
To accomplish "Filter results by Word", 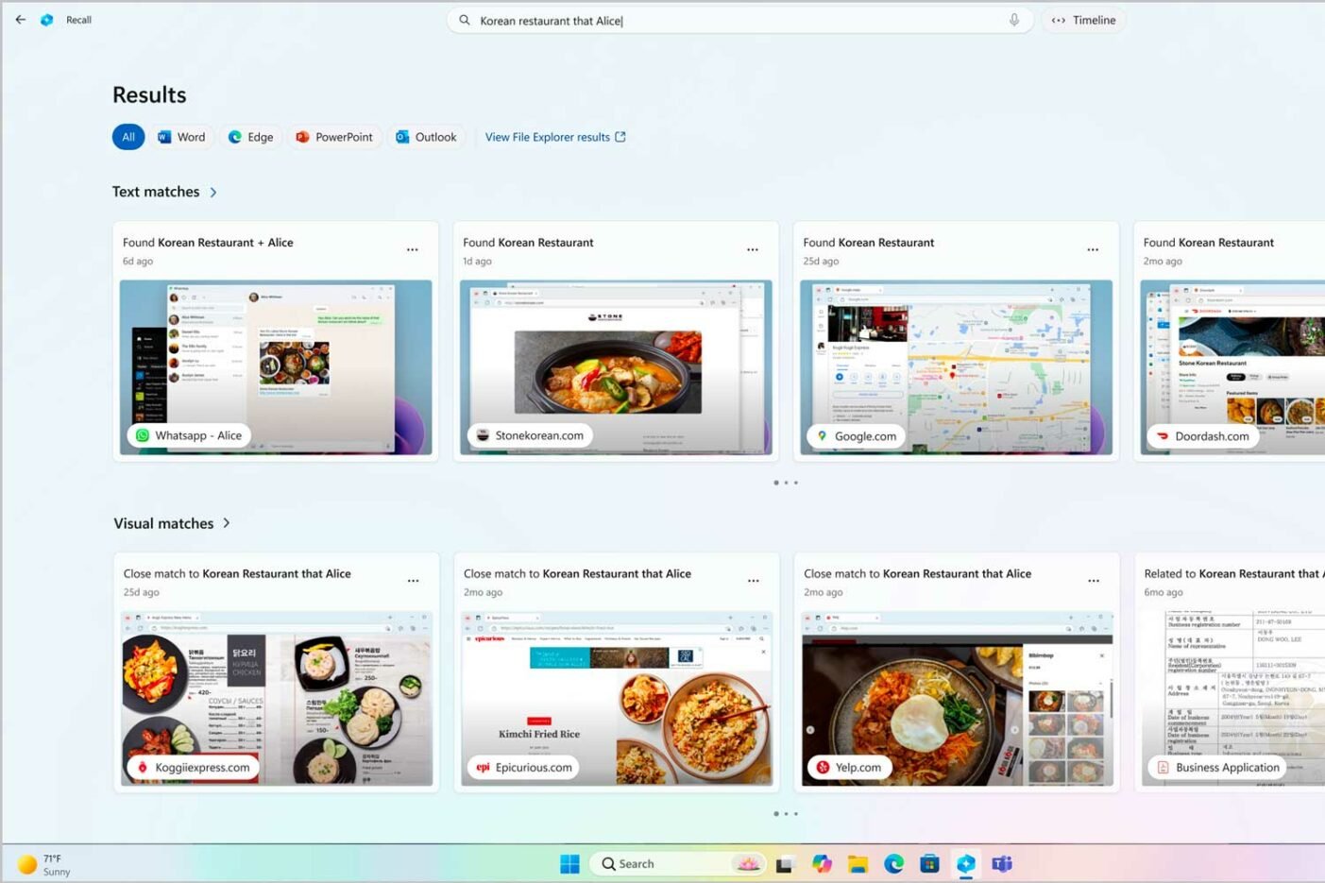I will point(181,137).
